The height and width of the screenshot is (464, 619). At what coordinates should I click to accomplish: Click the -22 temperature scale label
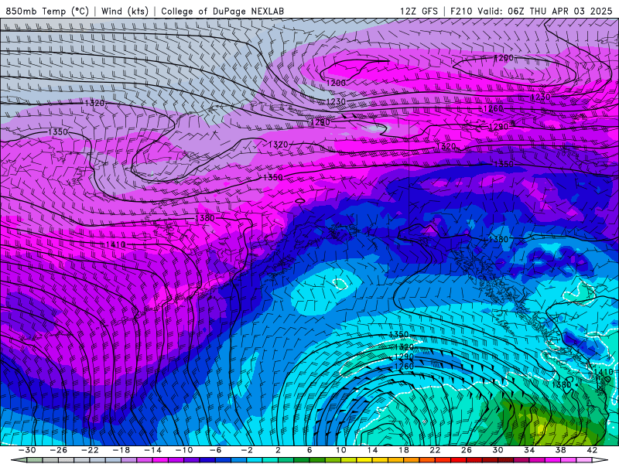point(90,450)
